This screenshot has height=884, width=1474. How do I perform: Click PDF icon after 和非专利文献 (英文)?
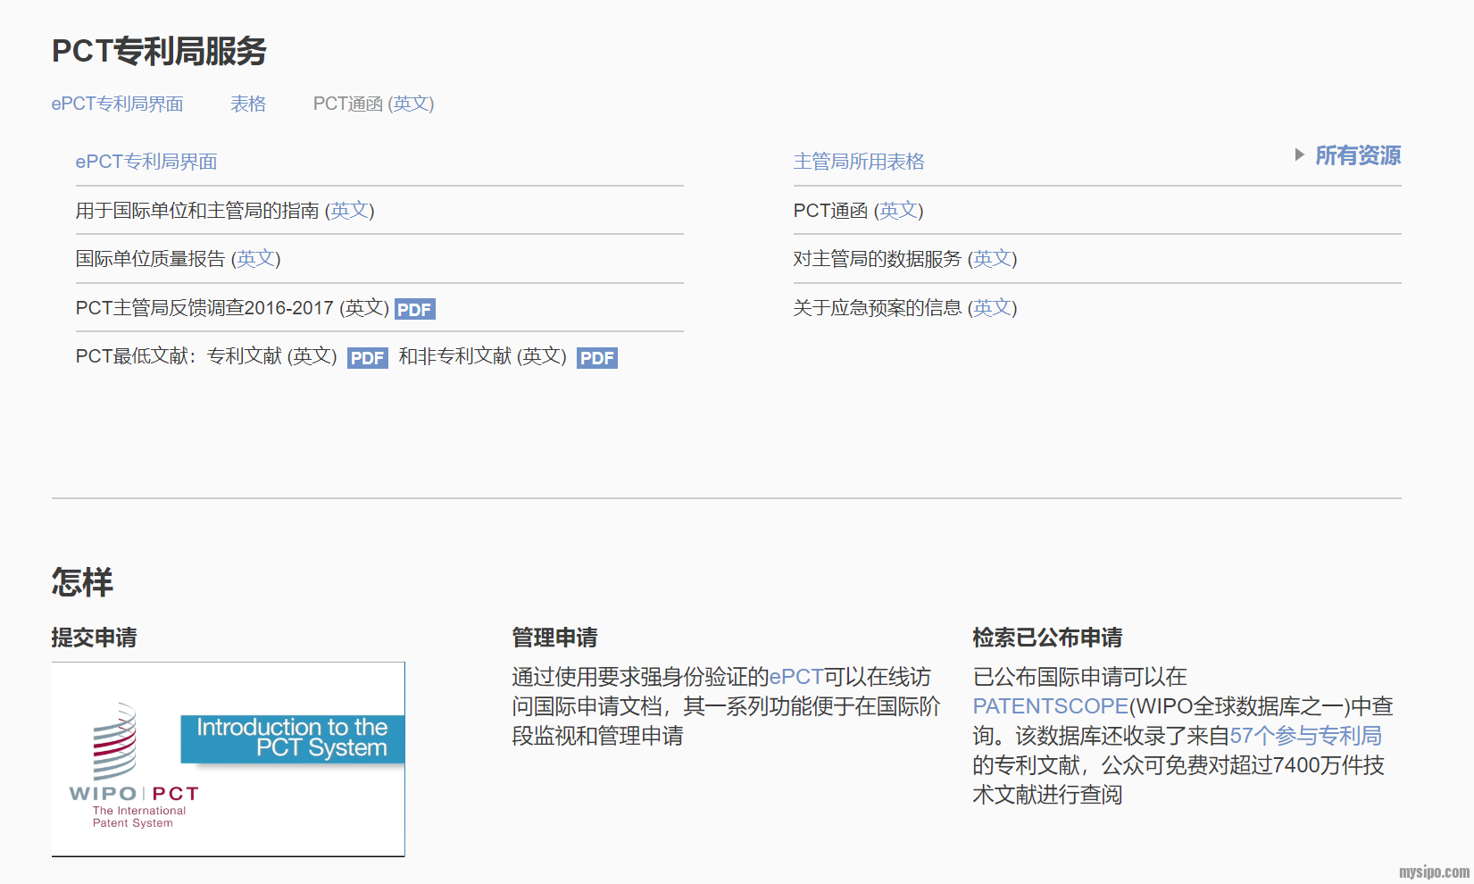point(596,358)
